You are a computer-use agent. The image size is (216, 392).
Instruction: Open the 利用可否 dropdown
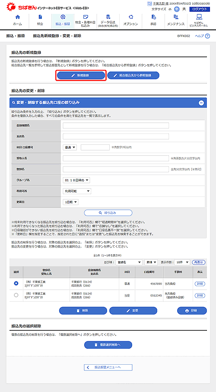click(77, 191)
